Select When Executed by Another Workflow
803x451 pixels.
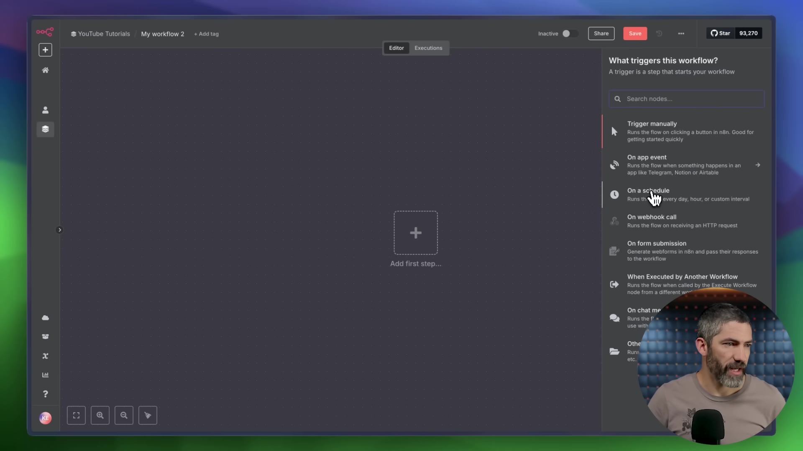686,284
